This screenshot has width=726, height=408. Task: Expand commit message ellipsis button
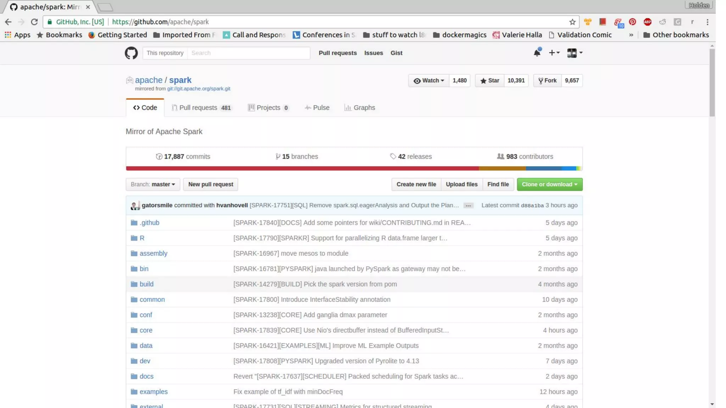(x=468, y=206)
